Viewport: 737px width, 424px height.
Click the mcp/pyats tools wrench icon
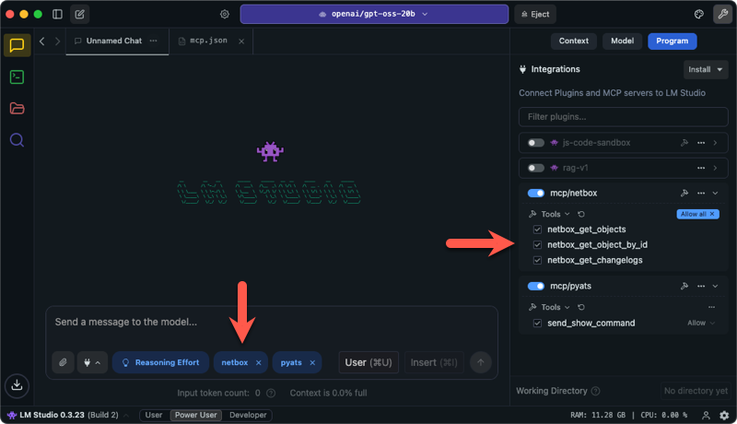(x=684, y=286)
